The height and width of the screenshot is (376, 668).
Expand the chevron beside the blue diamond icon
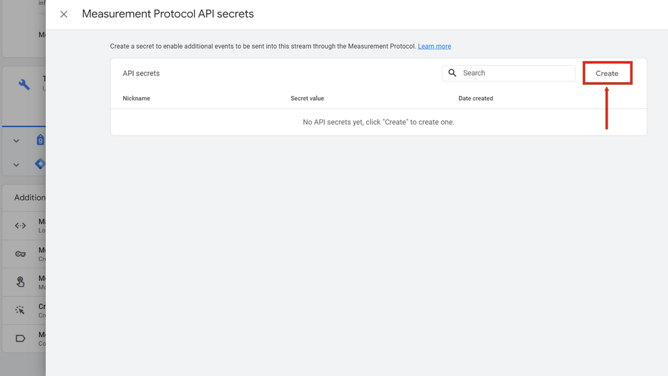coord(16,165)
